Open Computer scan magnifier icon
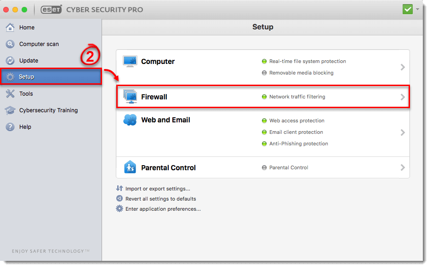Screen dimensions: 427x265 pyautogui.click(x=10, y=44)
